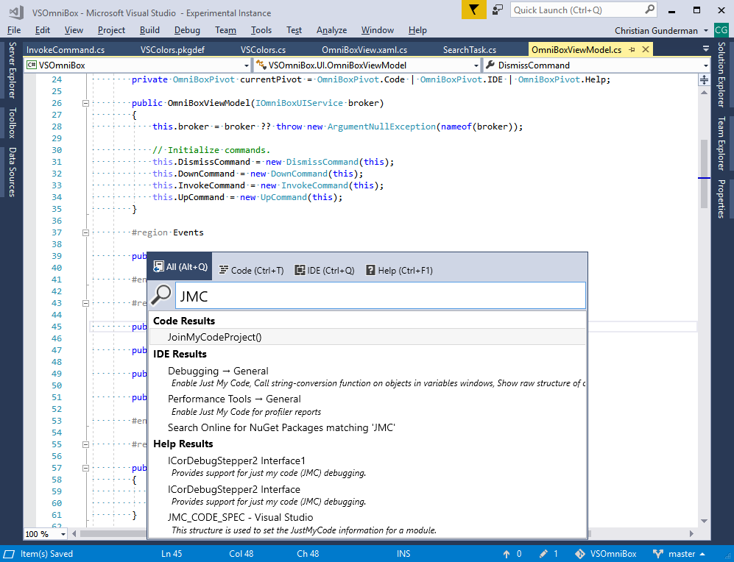Click the VSOmniBox repository icon in status bar

pyautogui.click(x=580, y=554)
